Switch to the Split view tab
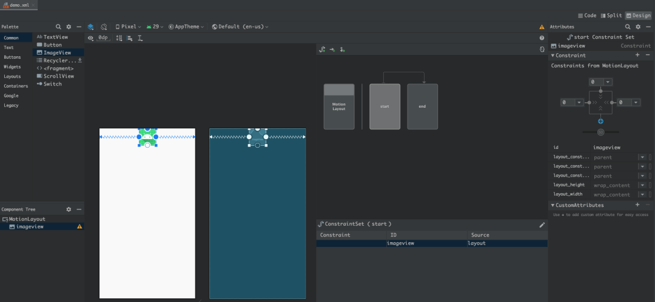Viewport: 655px width, 302px height. coord(611,15)
